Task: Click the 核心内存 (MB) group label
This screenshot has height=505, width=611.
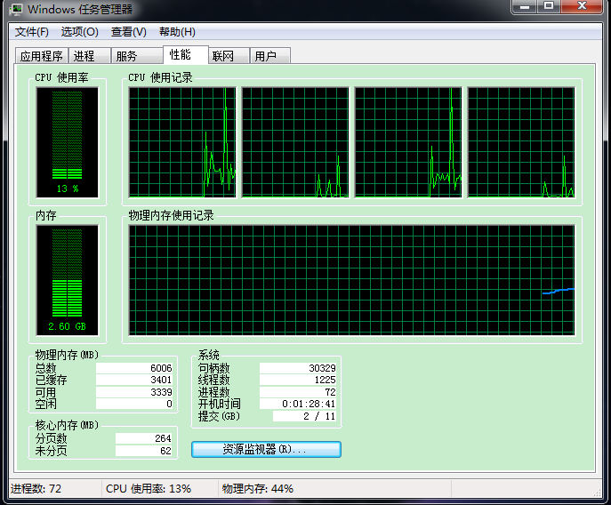Action: (x=67, y=425)
